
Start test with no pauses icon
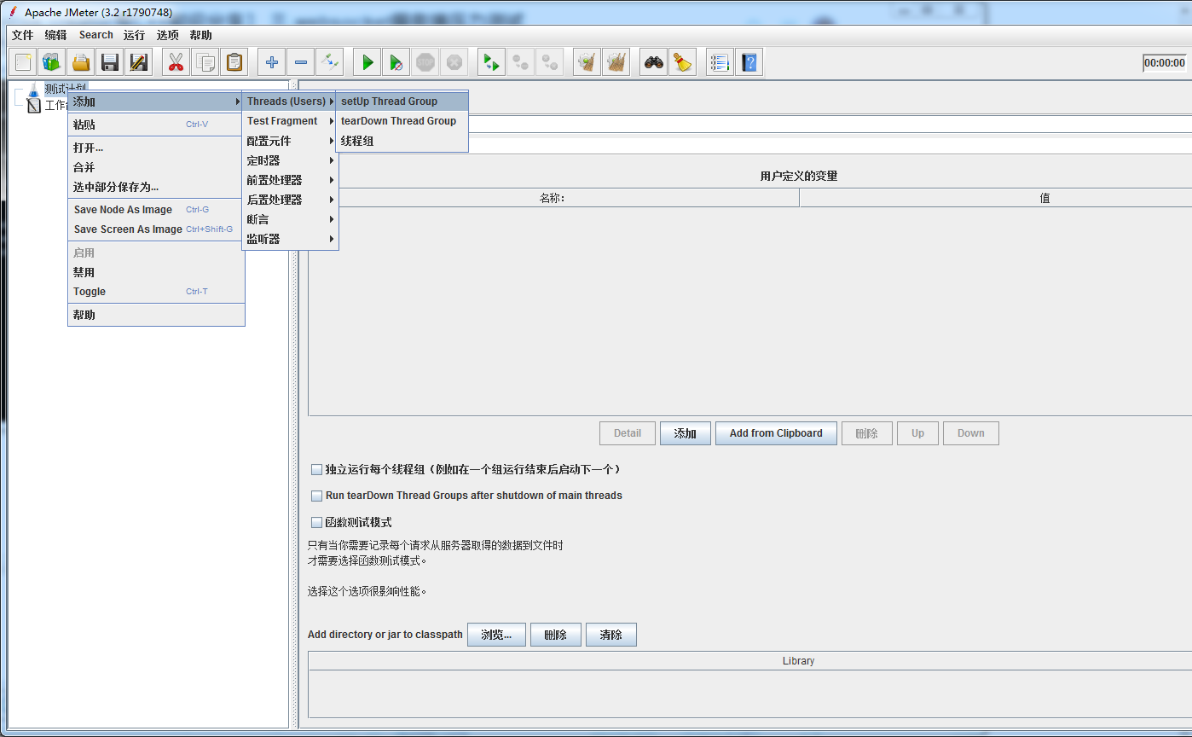396,62
